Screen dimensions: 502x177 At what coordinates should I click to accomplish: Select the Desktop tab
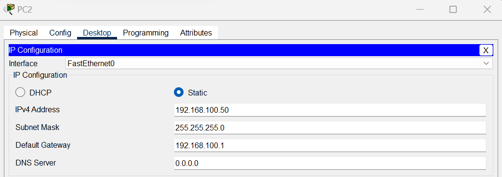[97, 33]
